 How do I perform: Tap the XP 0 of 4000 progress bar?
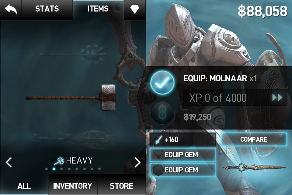tap(235, 97)
